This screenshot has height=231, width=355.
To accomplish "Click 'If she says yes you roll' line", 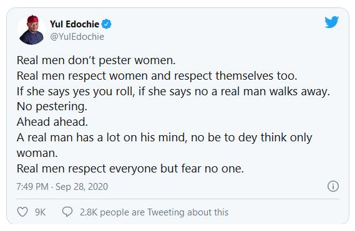I will (x=173, y=92).
